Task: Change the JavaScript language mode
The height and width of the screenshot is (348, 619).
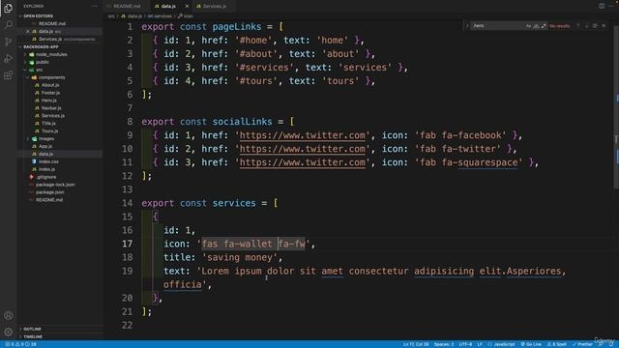Action: [504, 344]
